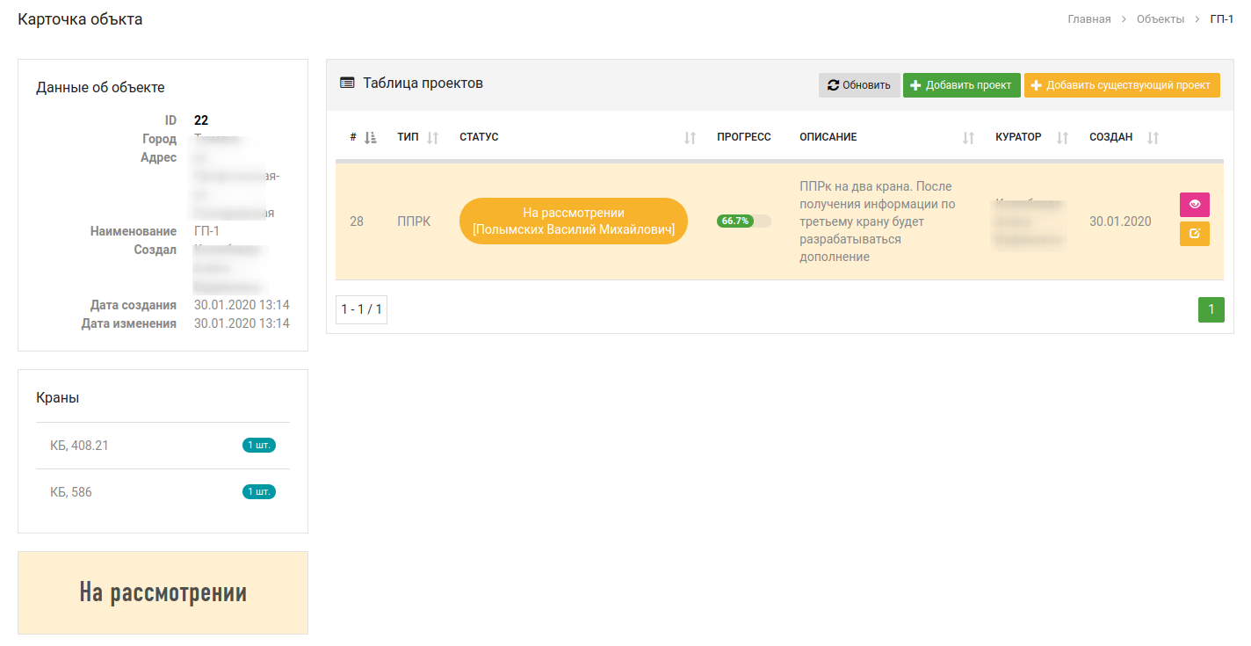Screen dimensions: 1251x646
Task: Sort by the # column icon
Action: pos(370,137)
